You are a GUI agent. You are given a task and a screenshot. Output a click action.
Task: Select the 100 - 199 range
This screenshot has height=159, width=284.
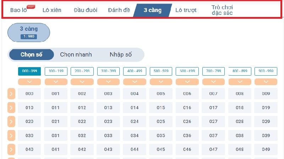pyautogui.click(x=56, y=71)
